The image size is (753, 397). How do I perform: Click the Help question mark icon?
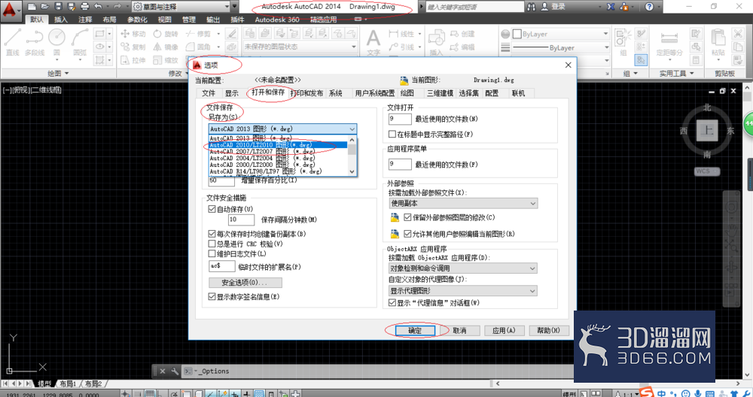click(x=649, y=7)
